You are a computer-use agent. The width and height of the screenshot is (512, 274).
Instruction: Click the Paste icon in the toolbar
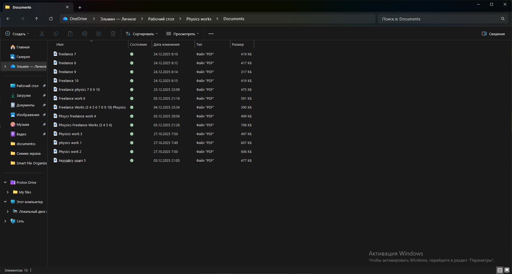[70, 34]
